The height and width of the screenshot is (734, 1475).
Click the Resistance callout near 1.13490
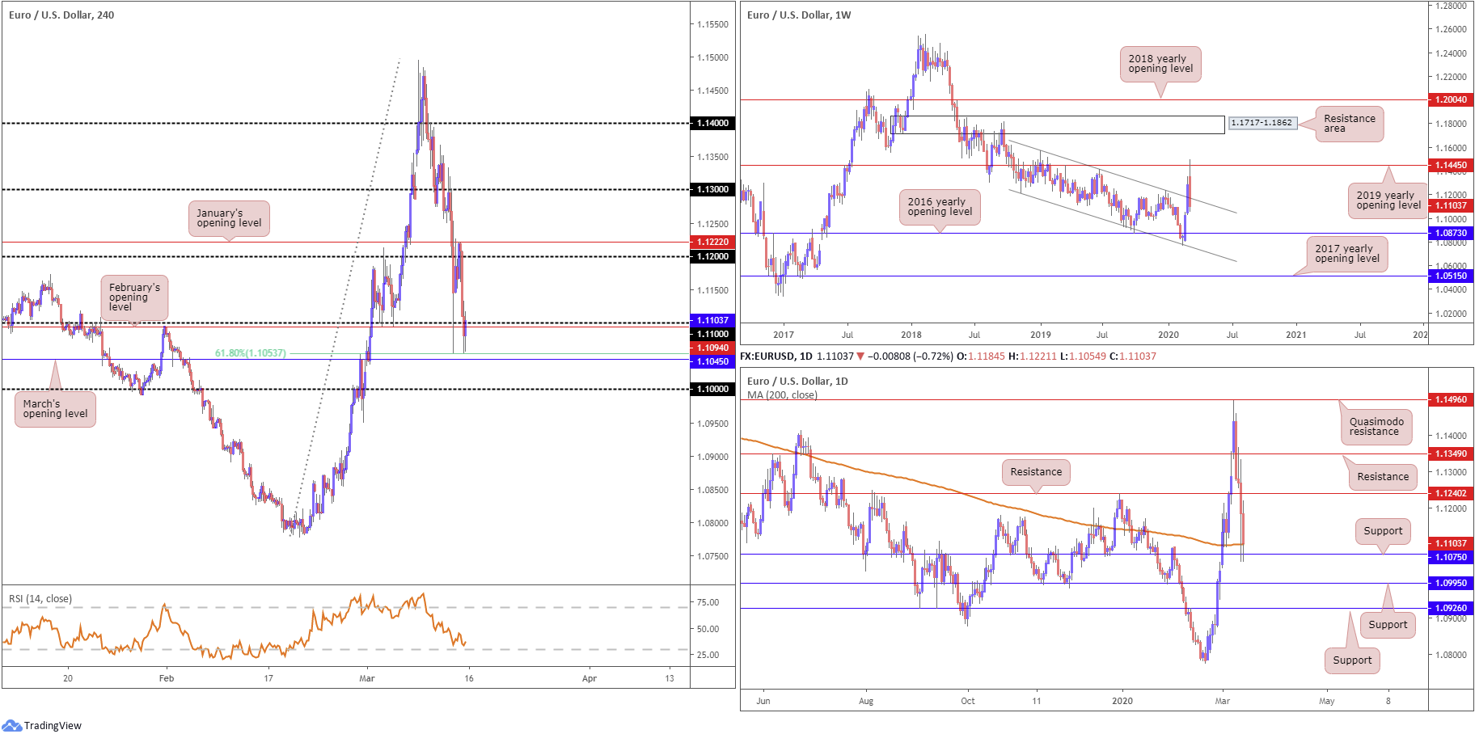pos(1383,477)
